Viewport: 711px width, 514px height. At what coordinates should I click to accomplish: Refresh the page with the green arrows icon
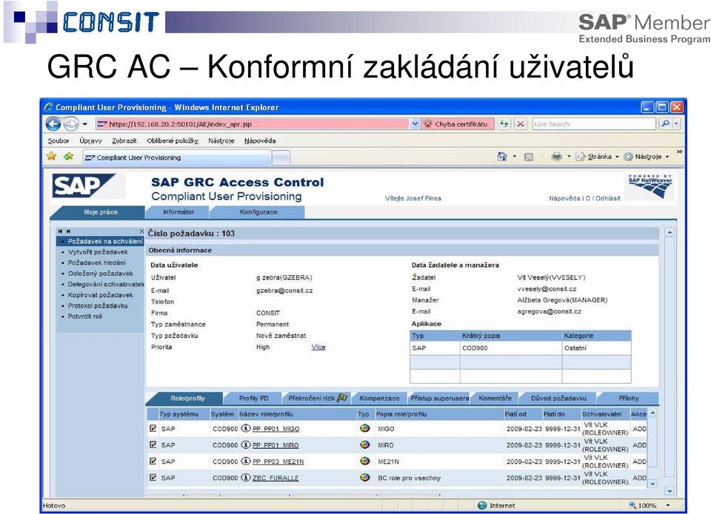pyautogui.click(x=504, y=124)
